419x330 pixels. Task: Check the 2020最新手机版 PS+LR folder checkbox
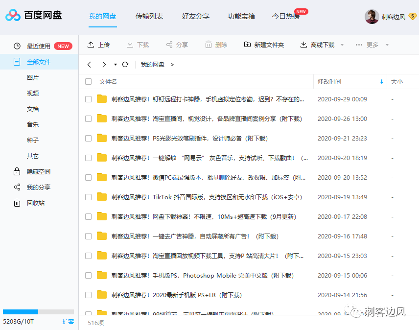[x=89, y=295]
